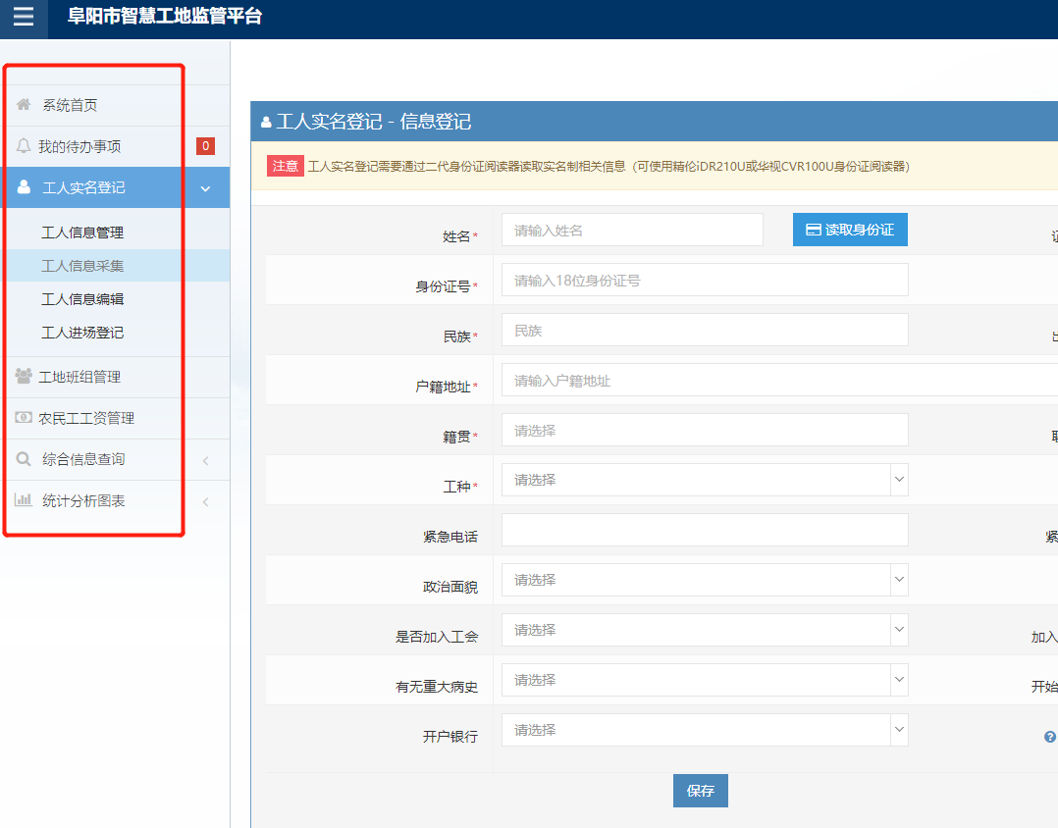Click the red pending tasks count badge

205,146
